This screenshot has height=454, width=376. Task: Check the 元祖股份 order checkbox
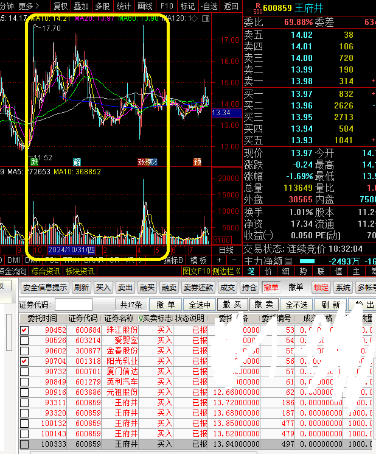click(x=24, y=392)
